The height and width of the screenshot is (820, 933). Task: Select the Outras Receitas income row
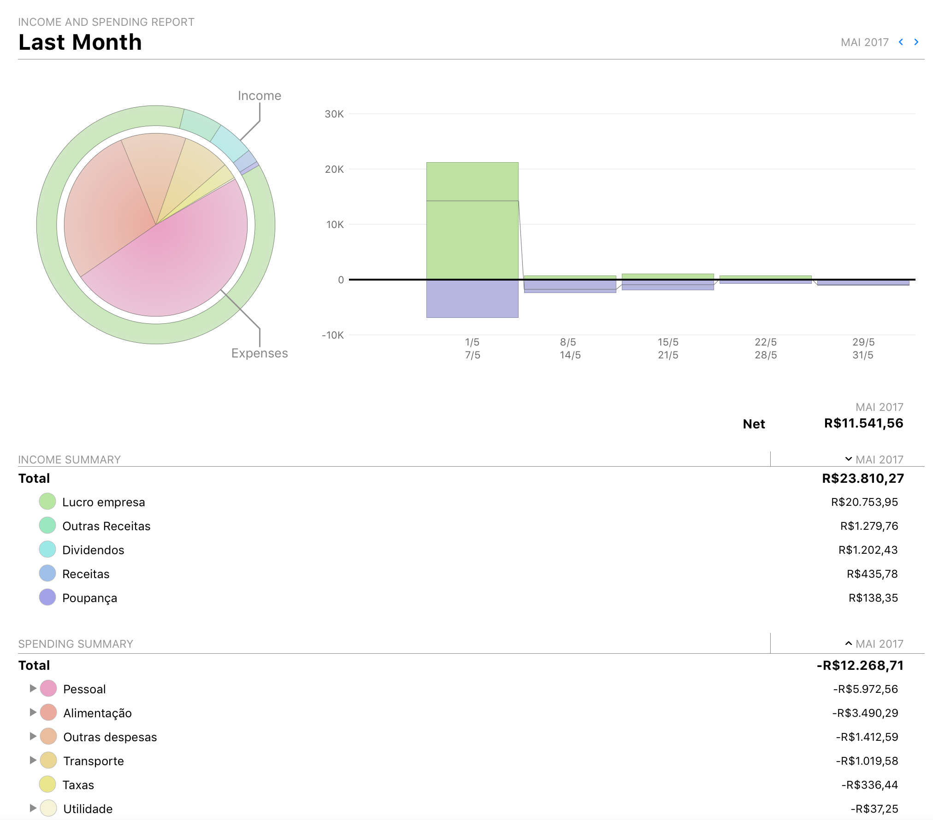tap(106, 526)
